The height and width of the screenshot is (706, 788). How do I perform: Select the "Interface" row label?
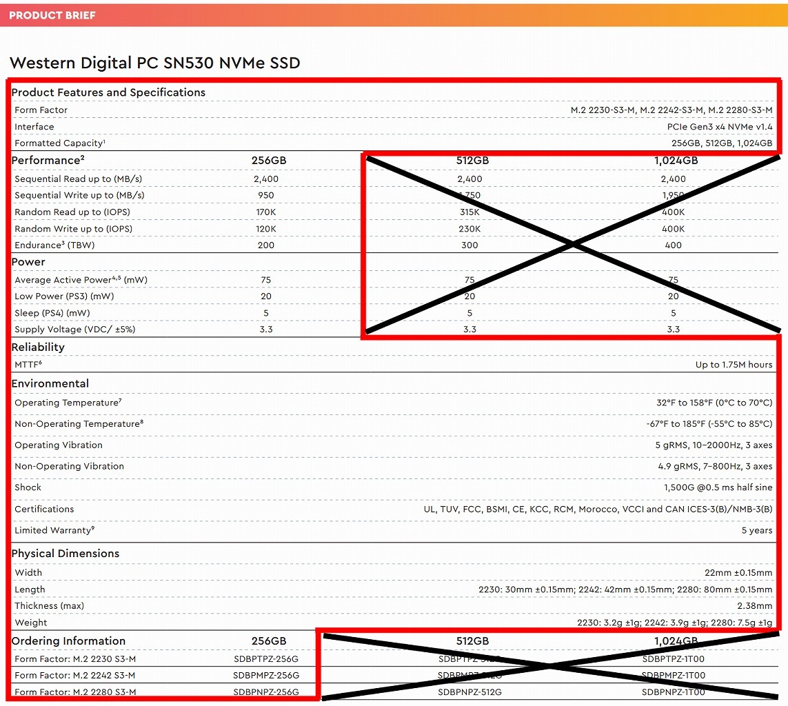click(x=34, y=127)
